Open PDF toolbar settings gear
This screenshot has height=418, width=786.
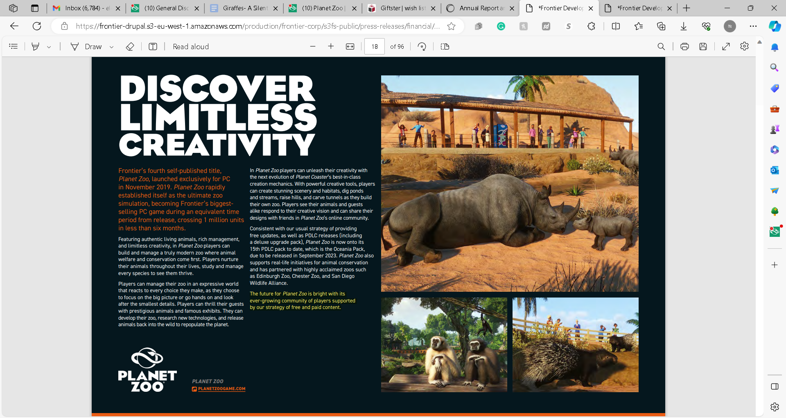[745, 46]
